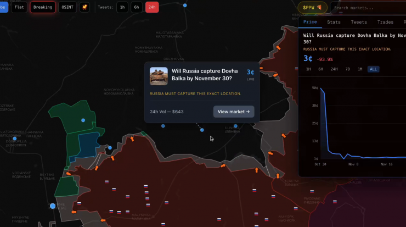Set tweets timeframe to 1h

tap(122, 7)
